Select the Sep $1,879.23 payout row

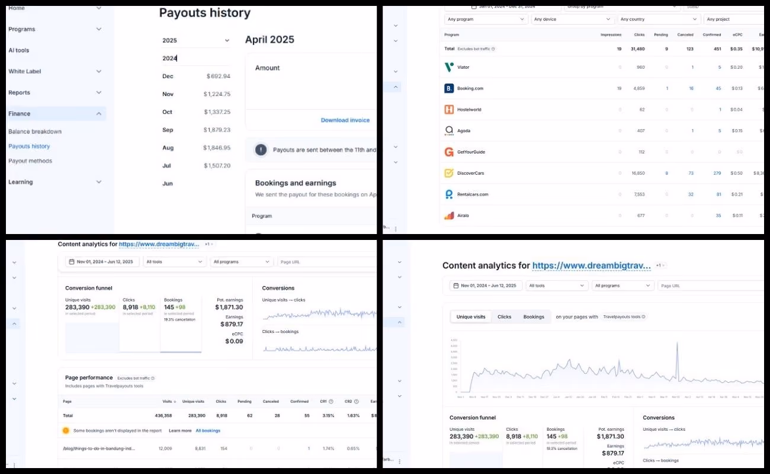click(x=196, y=130)
